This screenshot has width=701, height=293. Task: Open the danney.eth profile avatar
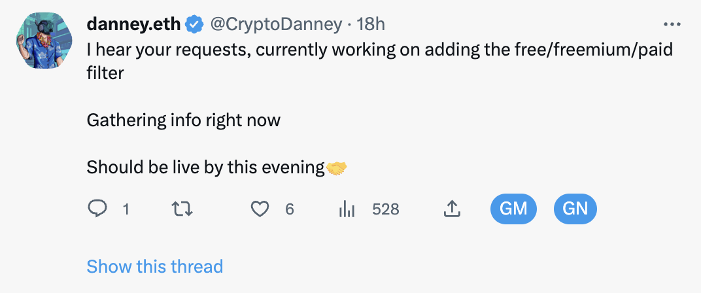tap(44, 41)
